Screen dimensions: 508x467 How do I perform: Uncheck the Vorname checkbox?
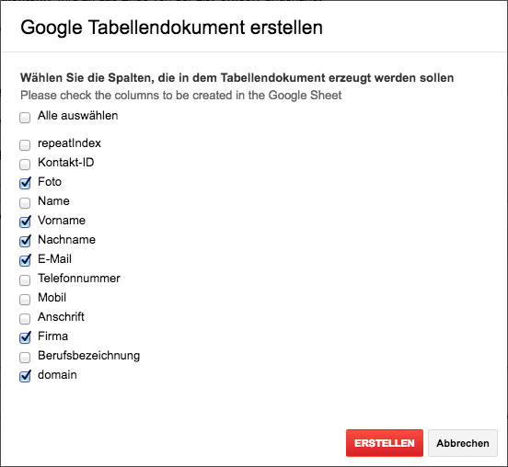25,222
